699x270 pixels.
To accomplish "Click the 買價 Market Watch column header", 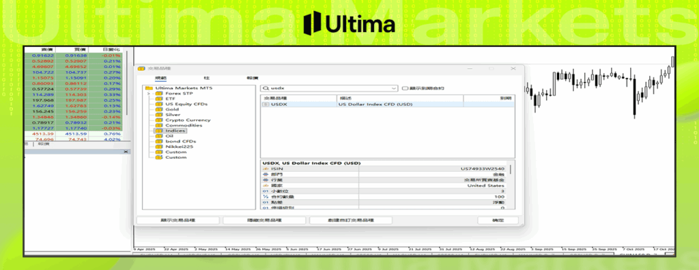I will pyautogui.click(x=72, y=50).
